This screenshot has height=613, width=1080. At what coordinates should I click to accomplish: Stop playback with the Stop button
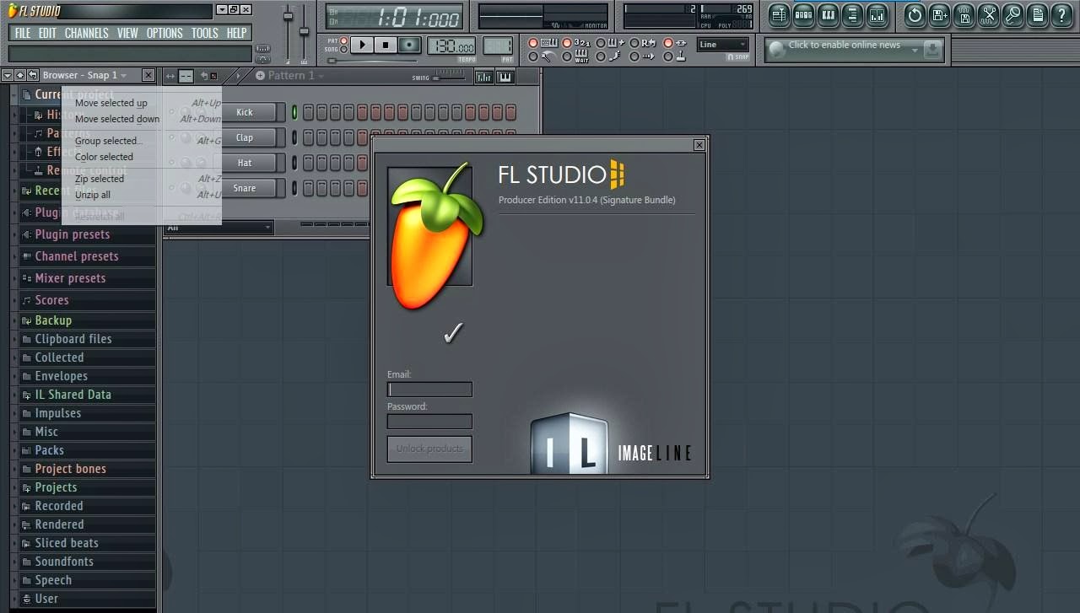pos(386,45)
